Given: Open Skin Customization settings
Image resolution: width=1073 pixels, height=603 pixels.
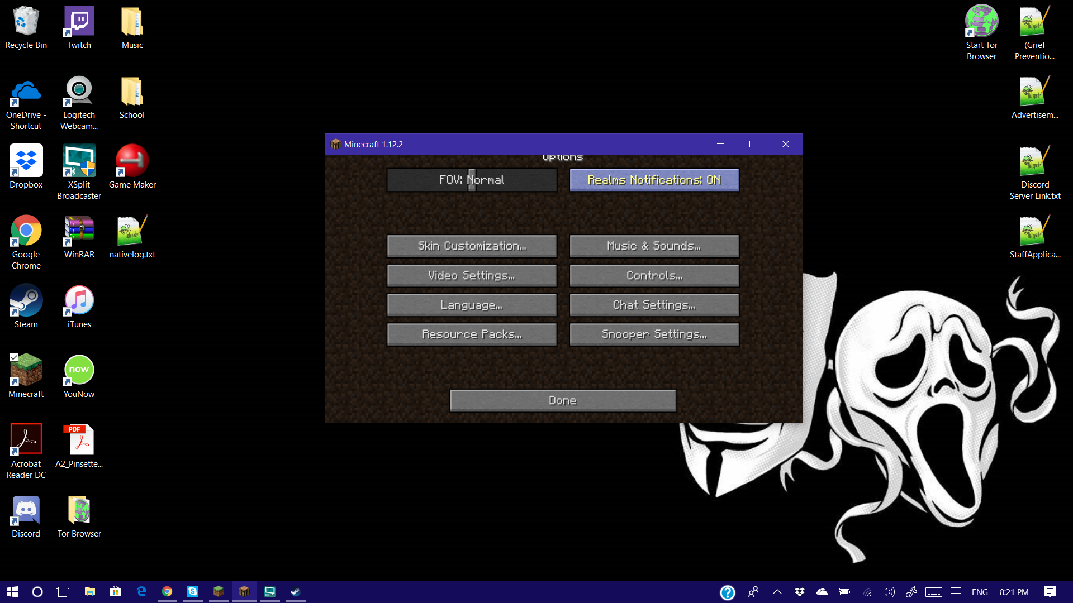Looking at the screenshot, I should click(x=472, y=246).
